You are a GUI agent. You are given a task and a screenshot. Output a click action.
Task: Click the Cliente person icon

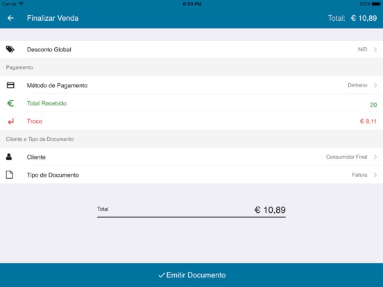point(9,157)
